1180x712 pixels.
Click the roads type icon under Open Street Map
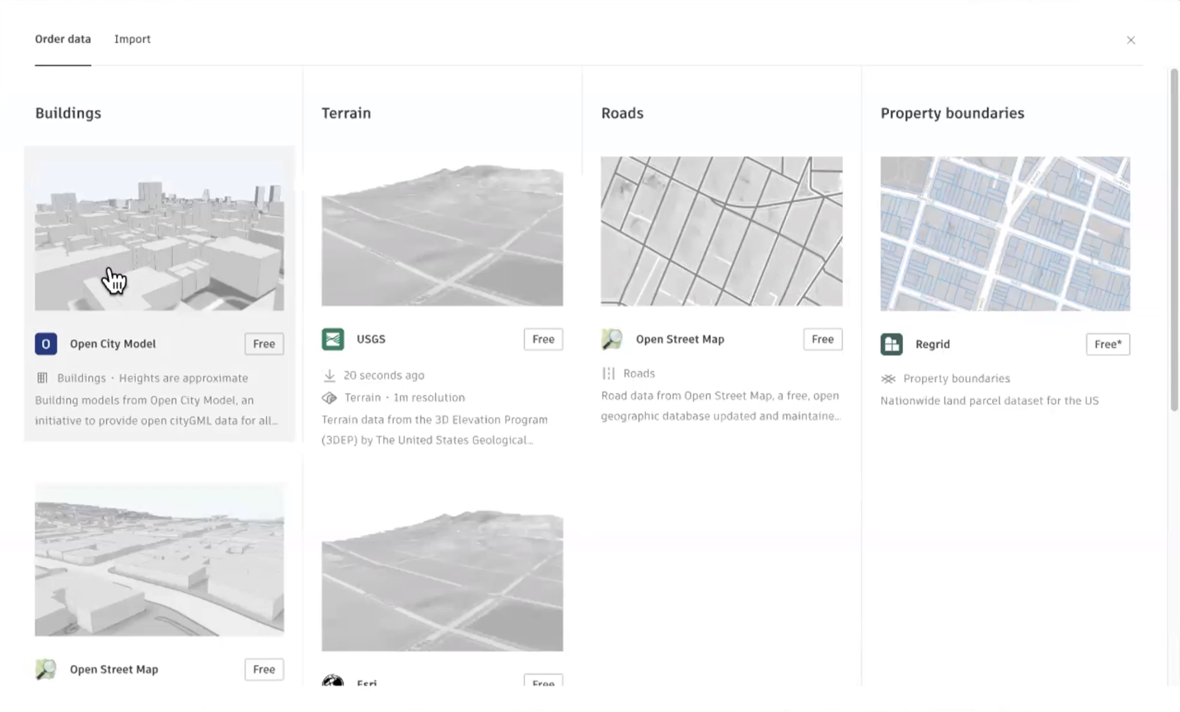(608, 373)
